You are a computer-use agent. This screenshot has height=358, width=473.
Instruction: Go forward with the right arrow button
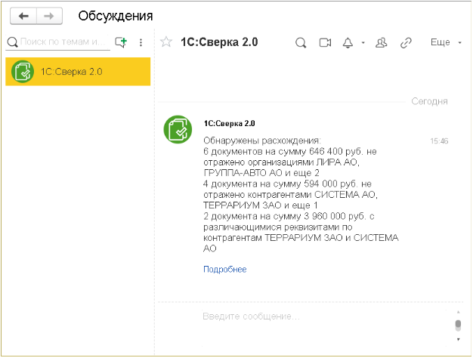click(x=49, y=16)
